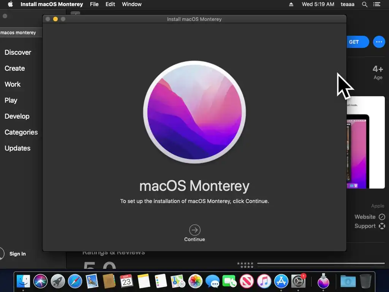
Task: Open System Preferences gear in Dock
Action: tap(299, 281)
